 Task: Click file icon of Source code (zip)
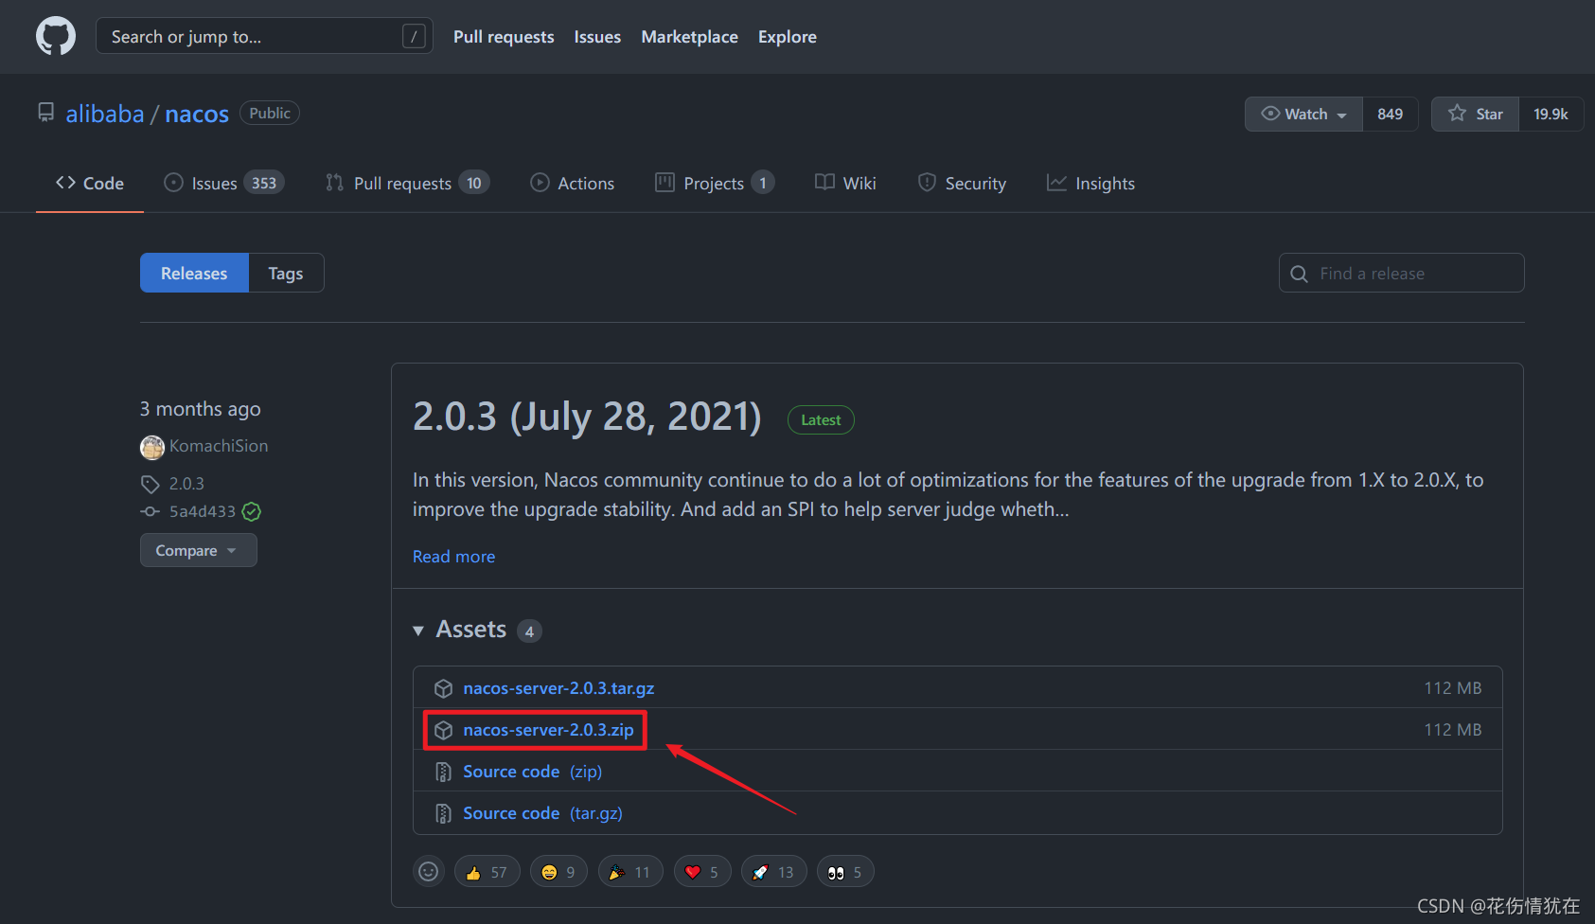[443, 772]
